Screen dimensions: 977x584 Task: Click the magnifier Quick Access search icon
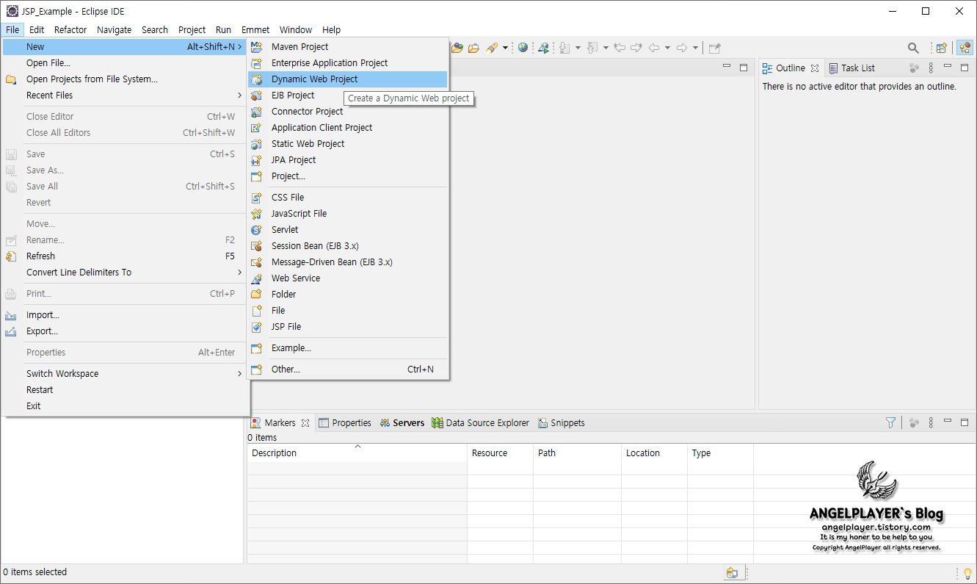[913, 48]
